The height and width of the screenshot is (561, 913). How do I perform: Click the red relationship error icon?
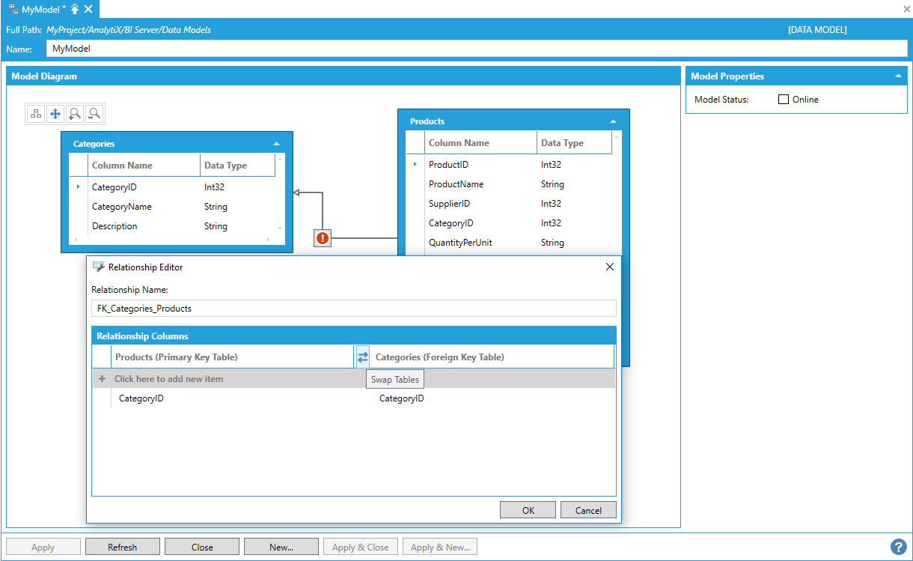click(323, 238)
